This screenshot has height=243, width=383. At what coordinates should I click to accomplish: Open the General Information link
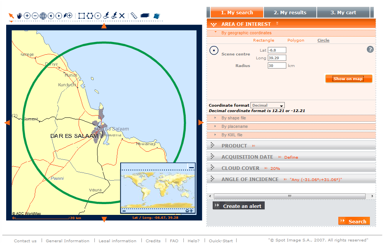68,241
